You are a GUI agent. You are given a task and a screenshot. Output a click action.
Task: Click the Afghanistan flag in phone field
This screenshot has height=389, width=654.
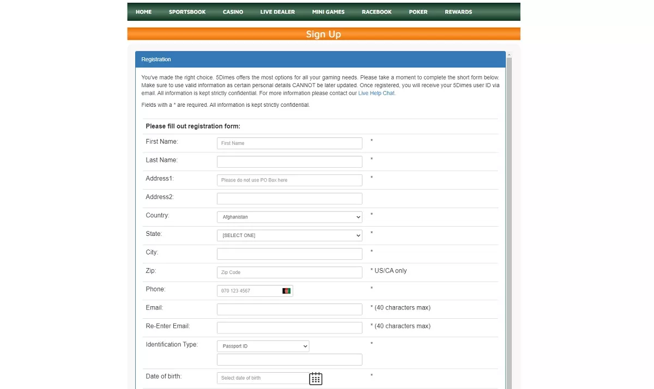[286, 291]
